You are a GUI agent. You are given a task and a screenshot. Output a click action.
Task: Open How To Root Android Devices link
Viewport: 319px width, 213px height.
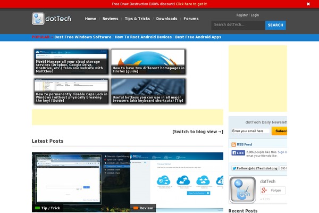coord(143,37)
